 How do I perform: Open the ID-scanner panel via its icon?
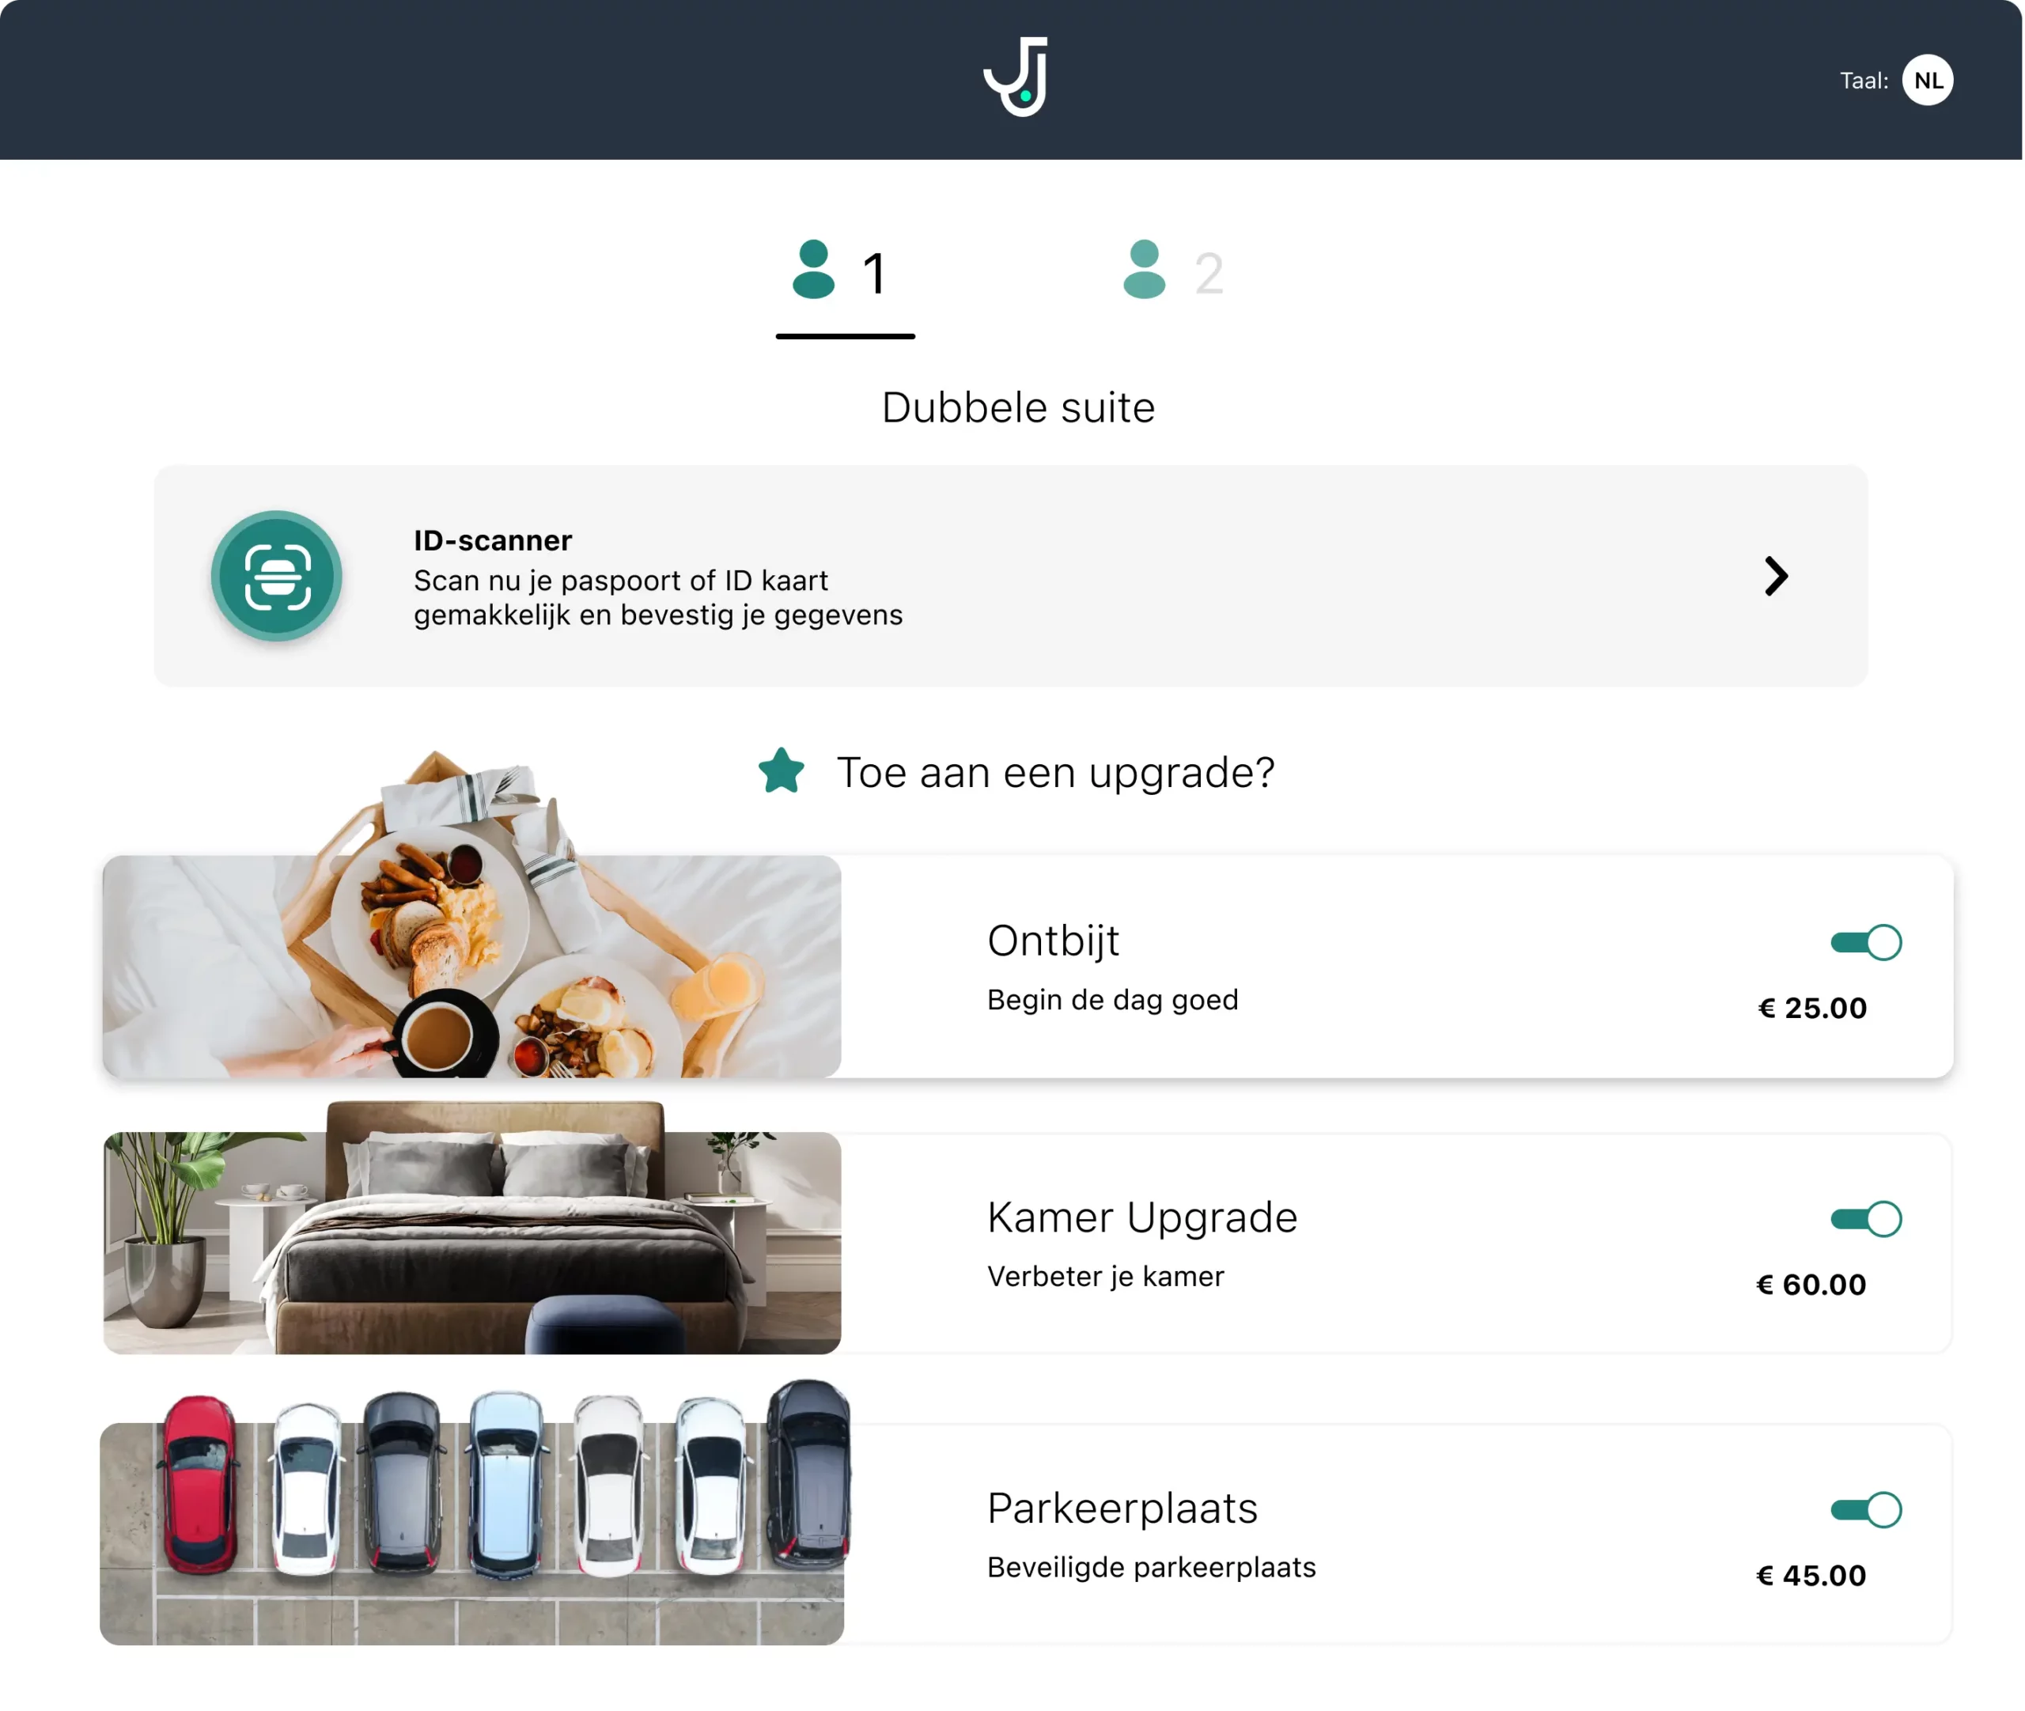276,576
